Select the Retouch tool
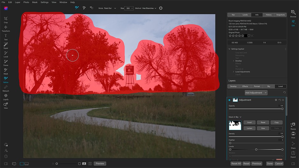 pos(6,88)
